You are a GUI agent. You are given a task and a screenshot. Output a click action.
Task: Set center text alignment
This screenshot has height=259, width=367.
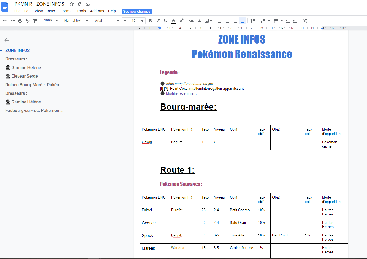(227, 21)
